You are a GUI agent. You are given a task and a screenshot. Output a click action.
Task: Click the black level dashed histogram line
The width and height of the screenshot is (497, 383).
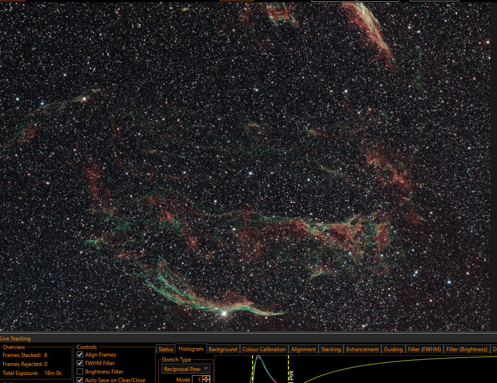click(x=253, y=369)
